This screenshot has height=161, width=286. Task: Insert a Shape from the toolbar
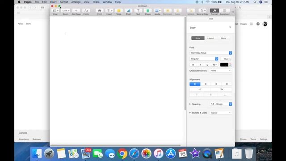[148, 11]
